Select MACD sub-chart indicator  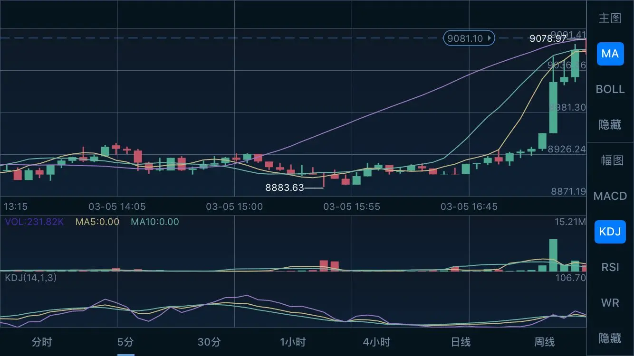click(610, 196)
